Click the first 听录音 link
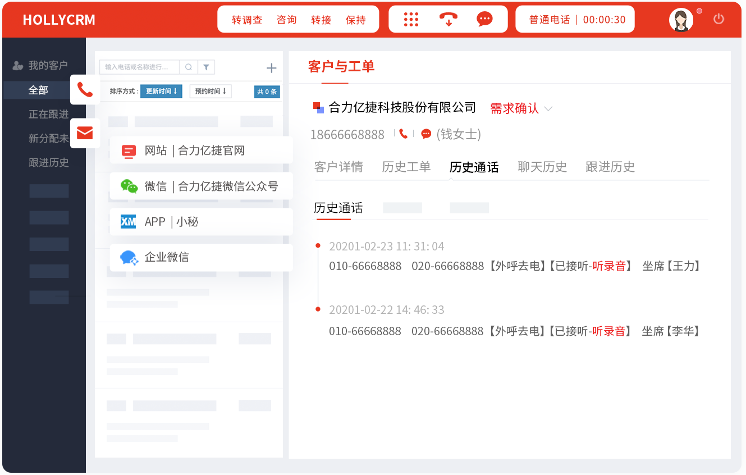This screenshot has height=475, width=746. tap(609, 266)
